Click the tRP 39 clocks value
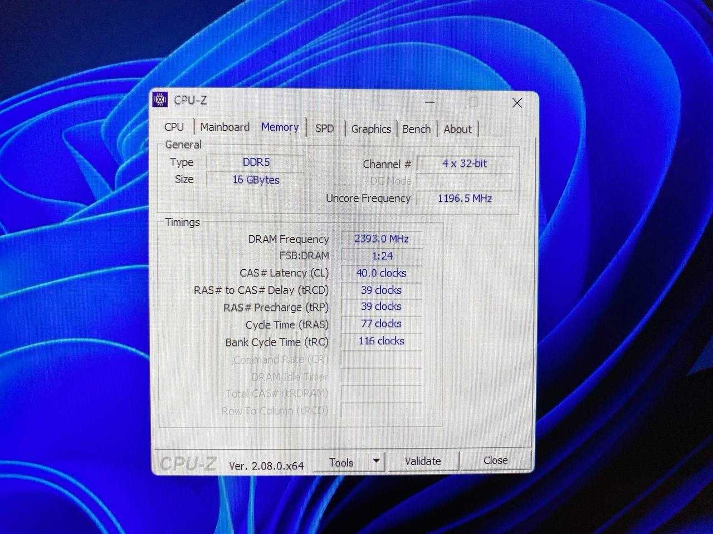 coord(382,306)
